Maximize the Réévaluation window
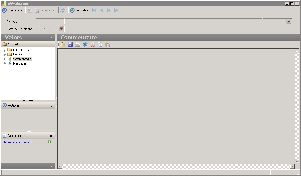 pyautogui.click(x=292, y=4)
